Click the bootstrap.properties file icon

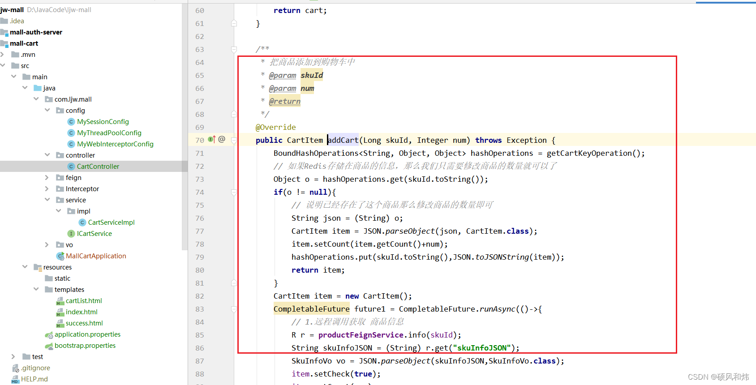point(49,346)
